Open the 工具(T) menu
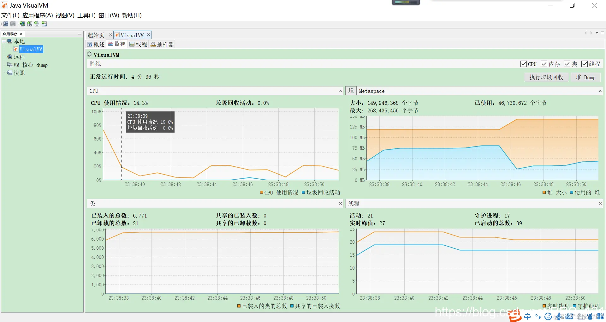Image resolution: width=606 pixels, height=322 pixels. [x=86, y=15]
